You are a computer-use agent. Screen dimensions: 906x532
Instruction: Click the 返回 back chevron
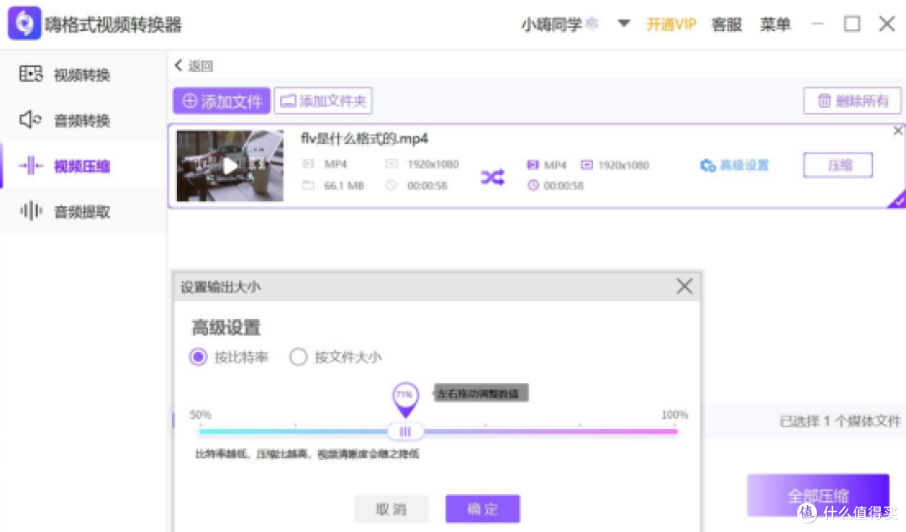point(179,65)
